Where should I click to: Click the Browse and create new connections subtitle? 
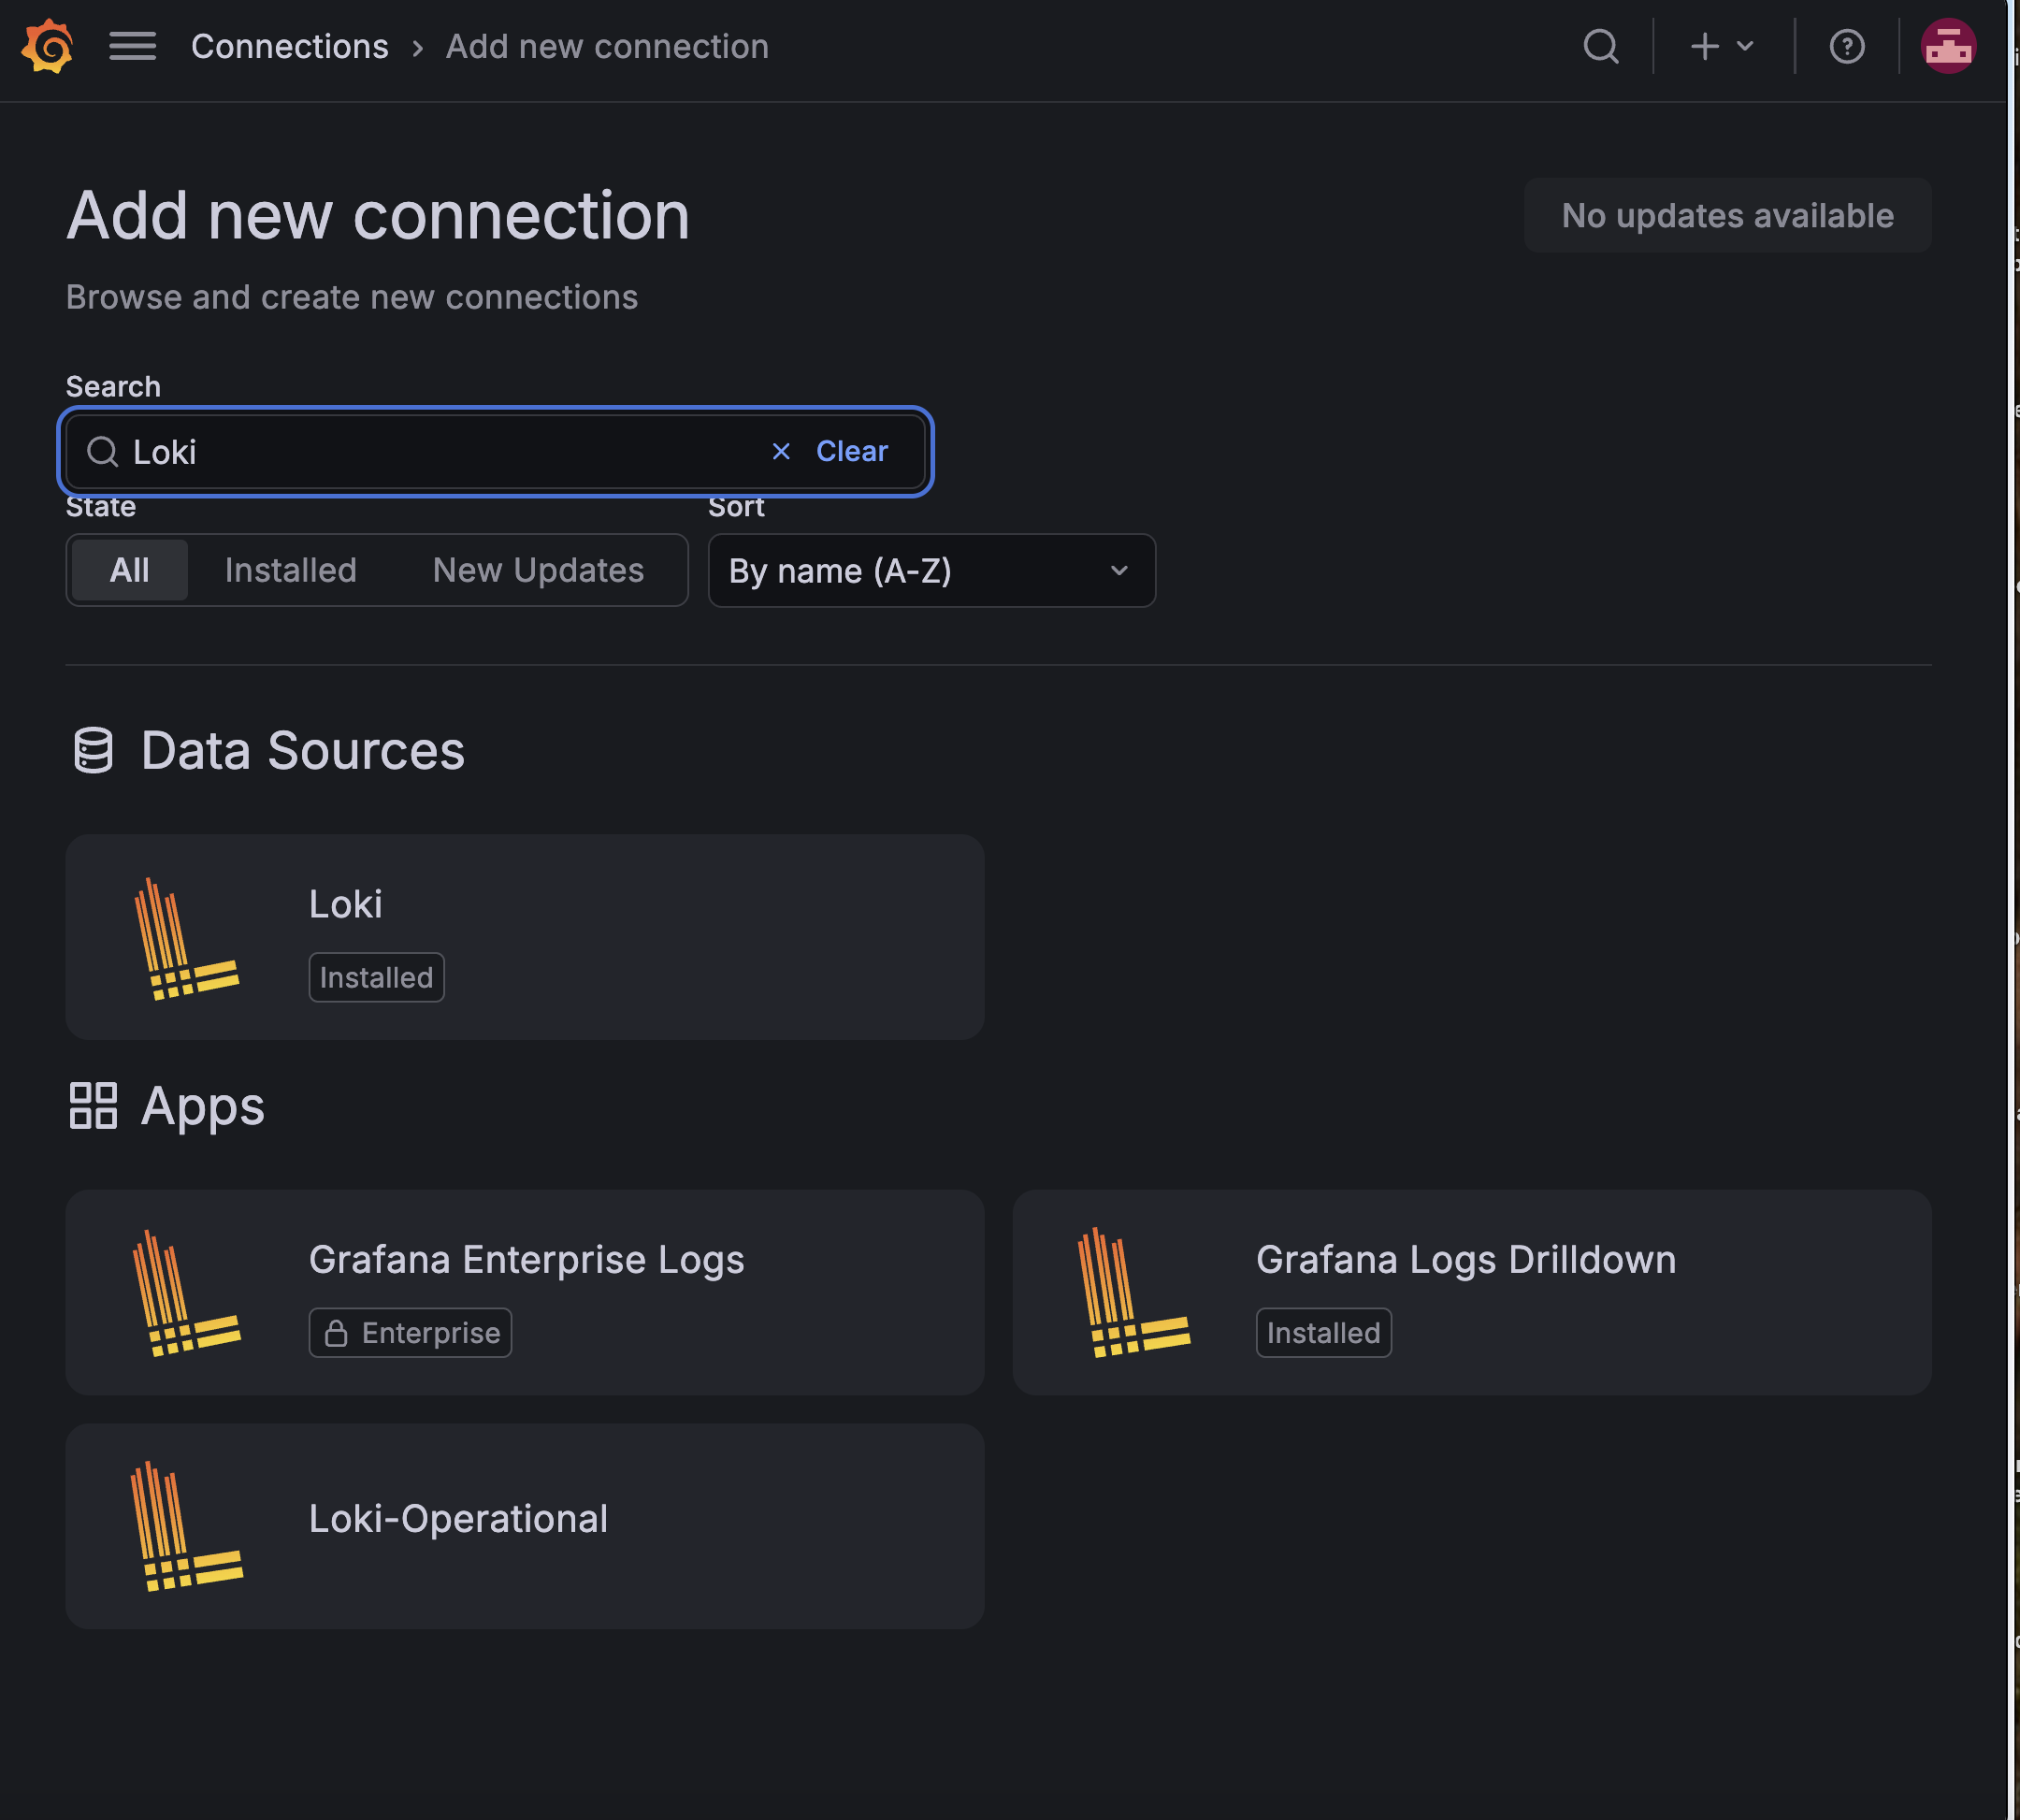click(352, 298)
